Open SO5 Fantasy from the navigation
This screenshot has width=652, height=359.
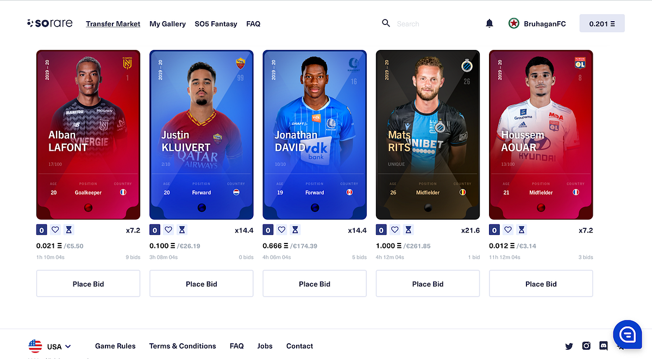point(216,24)
